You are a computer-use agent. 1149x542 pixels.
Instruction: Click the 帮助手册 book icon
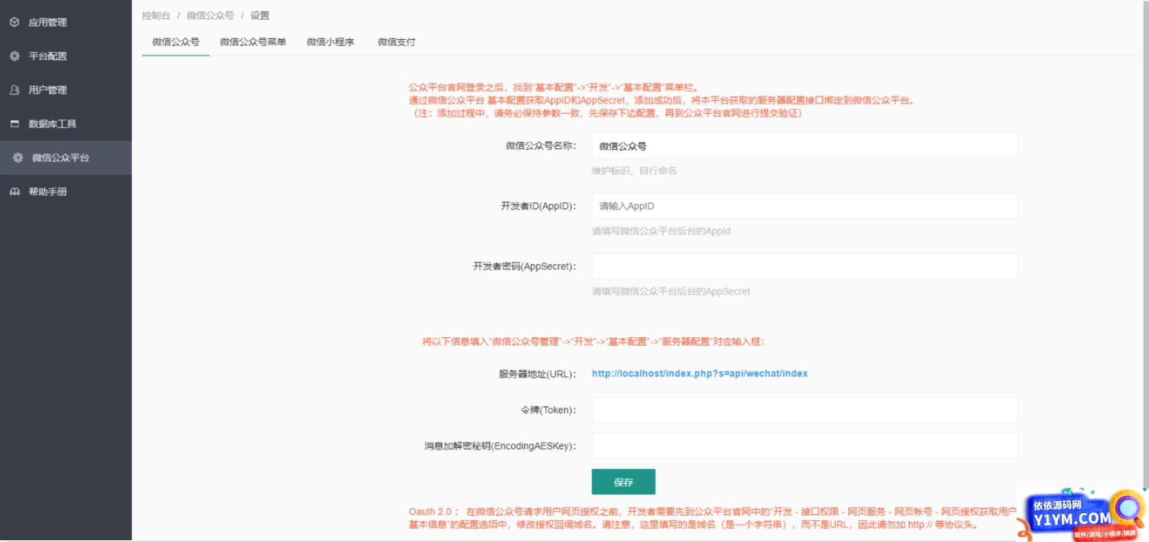tap(14, 192)
